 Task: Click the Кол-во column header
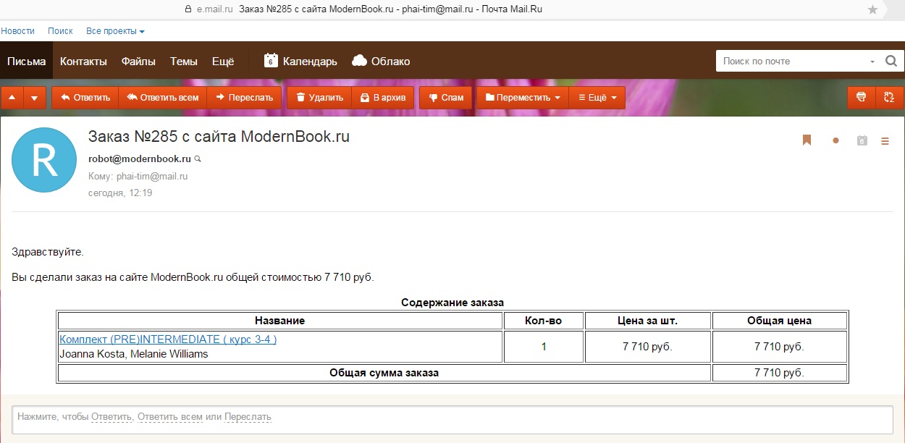tap(544, 321)
